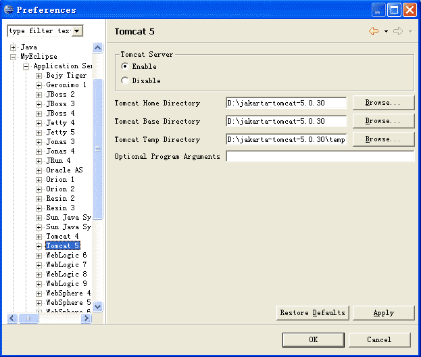Expand the JBoss 2 node
This screenshot has height=357, width=421.
[x=39, y=95]
